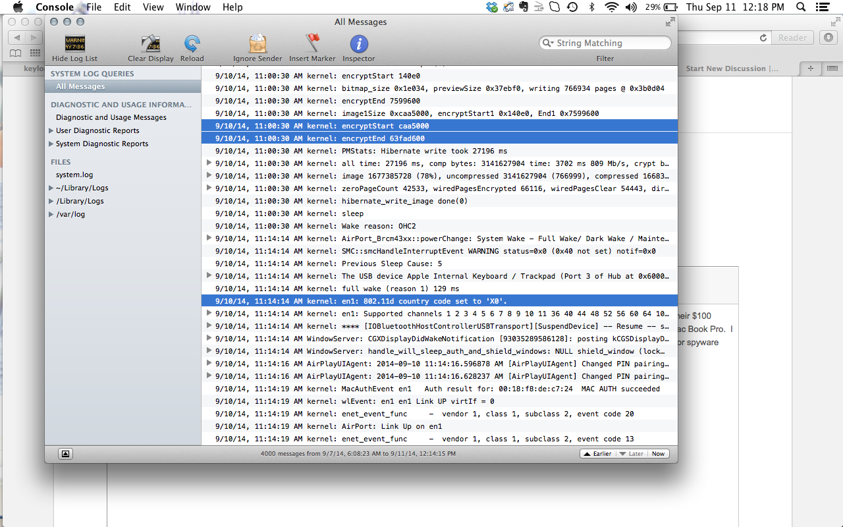Screen dimensions: 843x527
Task: Expand the 'USB device Apple Internal Keyboard' entry
Action: point(209,275)
